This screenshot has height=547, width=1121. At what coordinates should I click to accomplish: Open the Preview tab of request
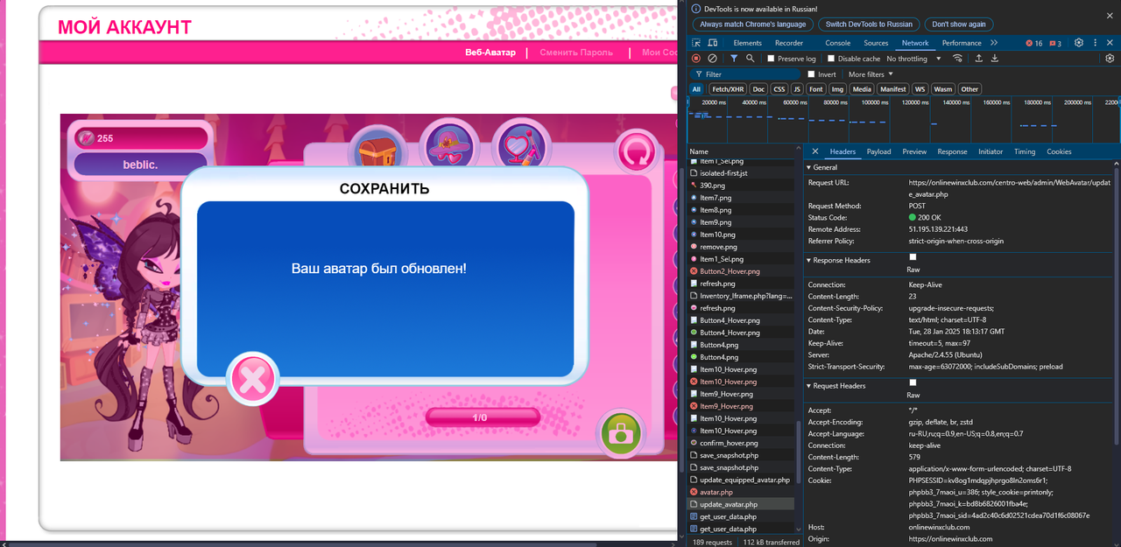click(x=914, y=151)
